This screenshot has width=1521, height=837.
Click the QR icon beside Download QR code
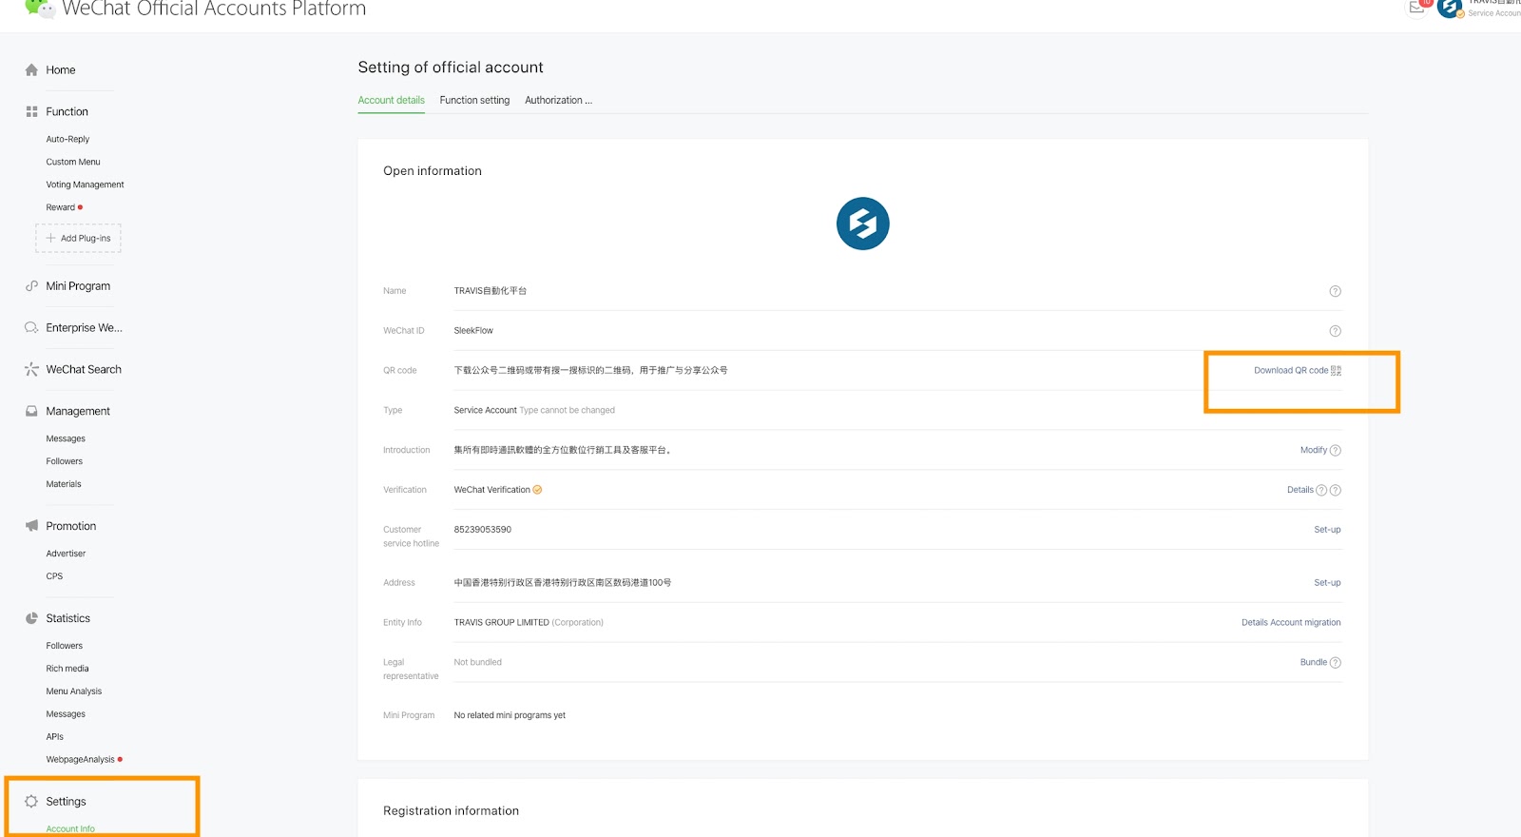(x=1336, y=371)
